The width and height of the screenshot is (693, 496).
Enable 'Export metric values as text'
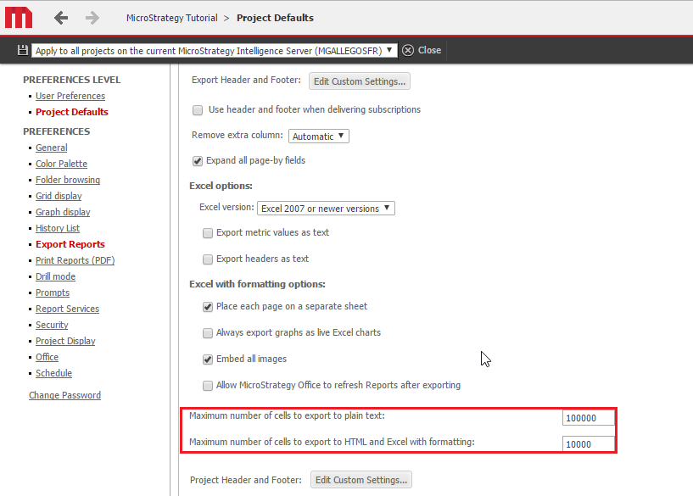208,232
